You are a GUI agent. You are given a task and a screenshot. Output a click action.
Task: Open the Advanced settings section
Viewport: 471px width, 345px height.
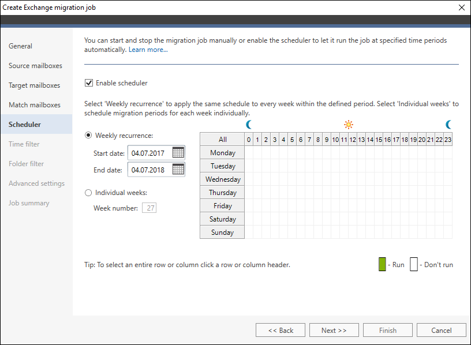36,183
